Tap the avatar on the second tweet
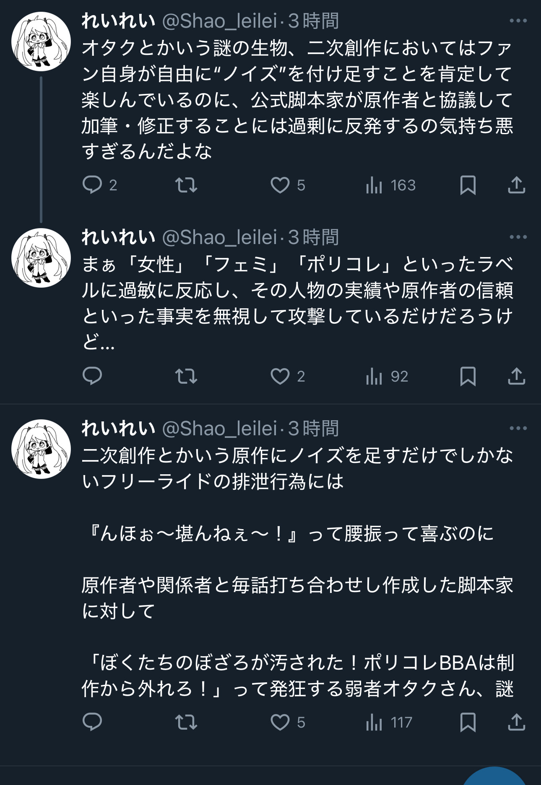The image size is (541, 785). [x=41, y=257]
